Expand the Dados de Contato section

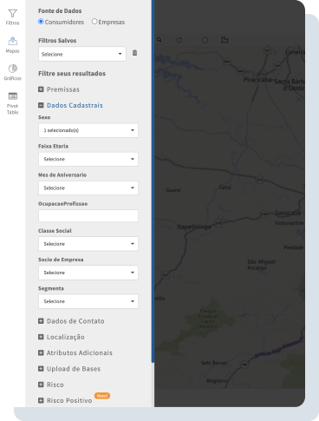71,321
